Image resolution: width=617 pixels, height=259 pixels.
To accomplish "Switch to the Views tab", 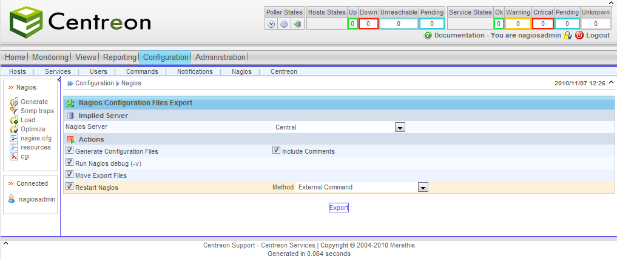I will [86, 57].
